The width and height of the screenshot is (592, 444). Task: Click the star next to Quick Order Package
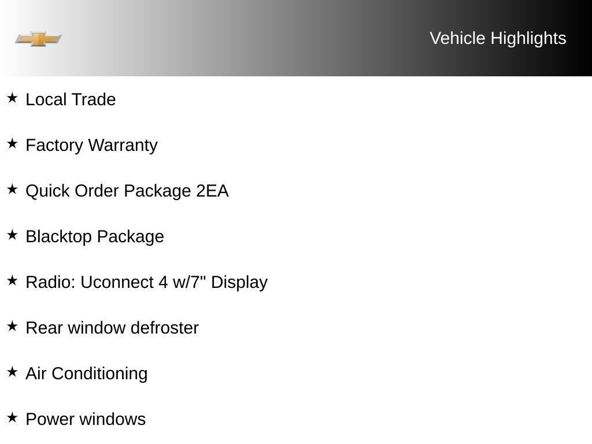tap(12, 189)
